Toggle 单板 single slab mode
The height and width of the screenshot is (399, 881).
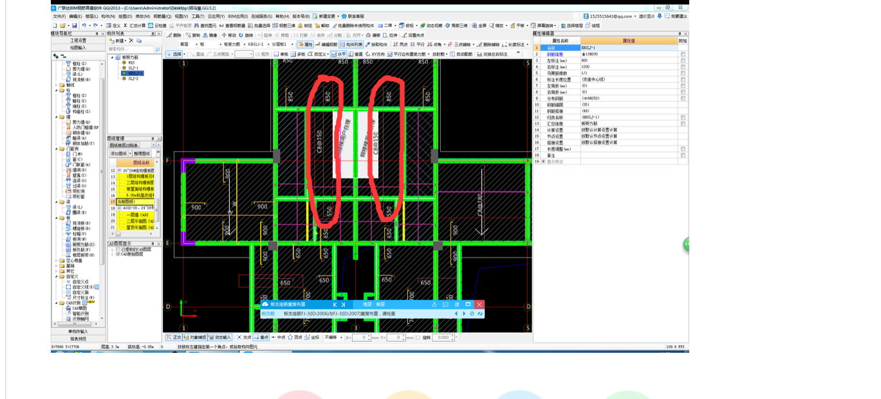pyautogui.click(x=281, y=55)
